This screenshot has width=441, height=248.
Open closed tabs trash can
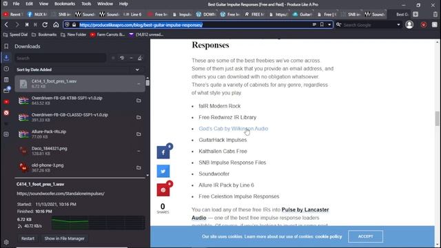(435, 14)
